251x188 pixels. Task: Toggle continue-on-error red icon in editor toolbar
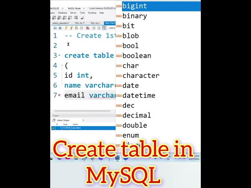point(87,28)
